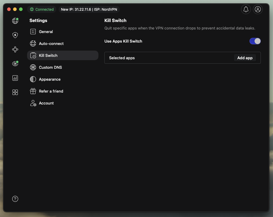
Task: Click the Selected apps label
Action: click(x=122, y=58)
